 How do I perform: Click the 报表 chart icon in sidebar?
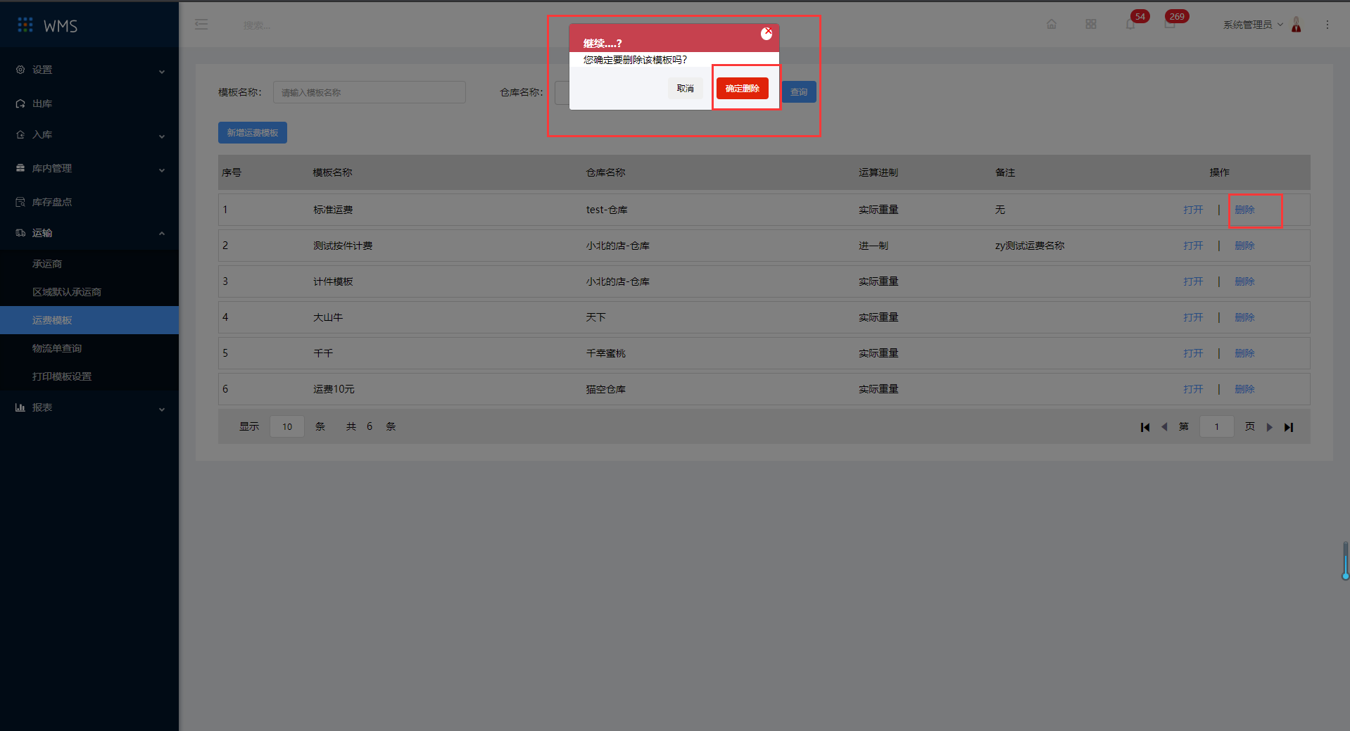20,407
